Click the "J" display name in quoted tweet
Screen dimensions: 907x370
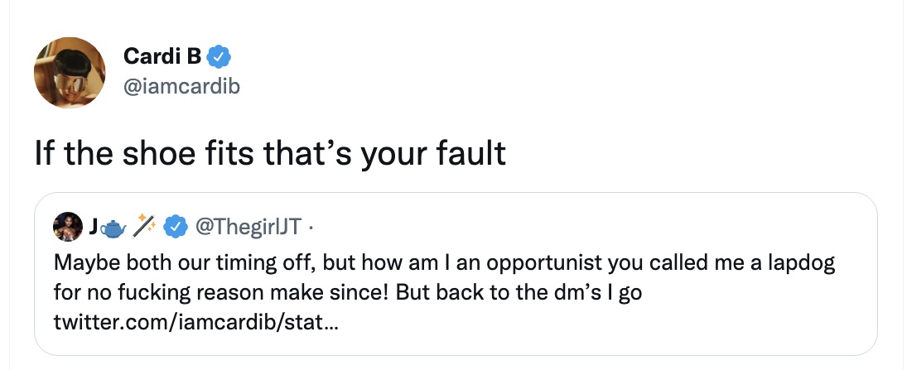94,224
